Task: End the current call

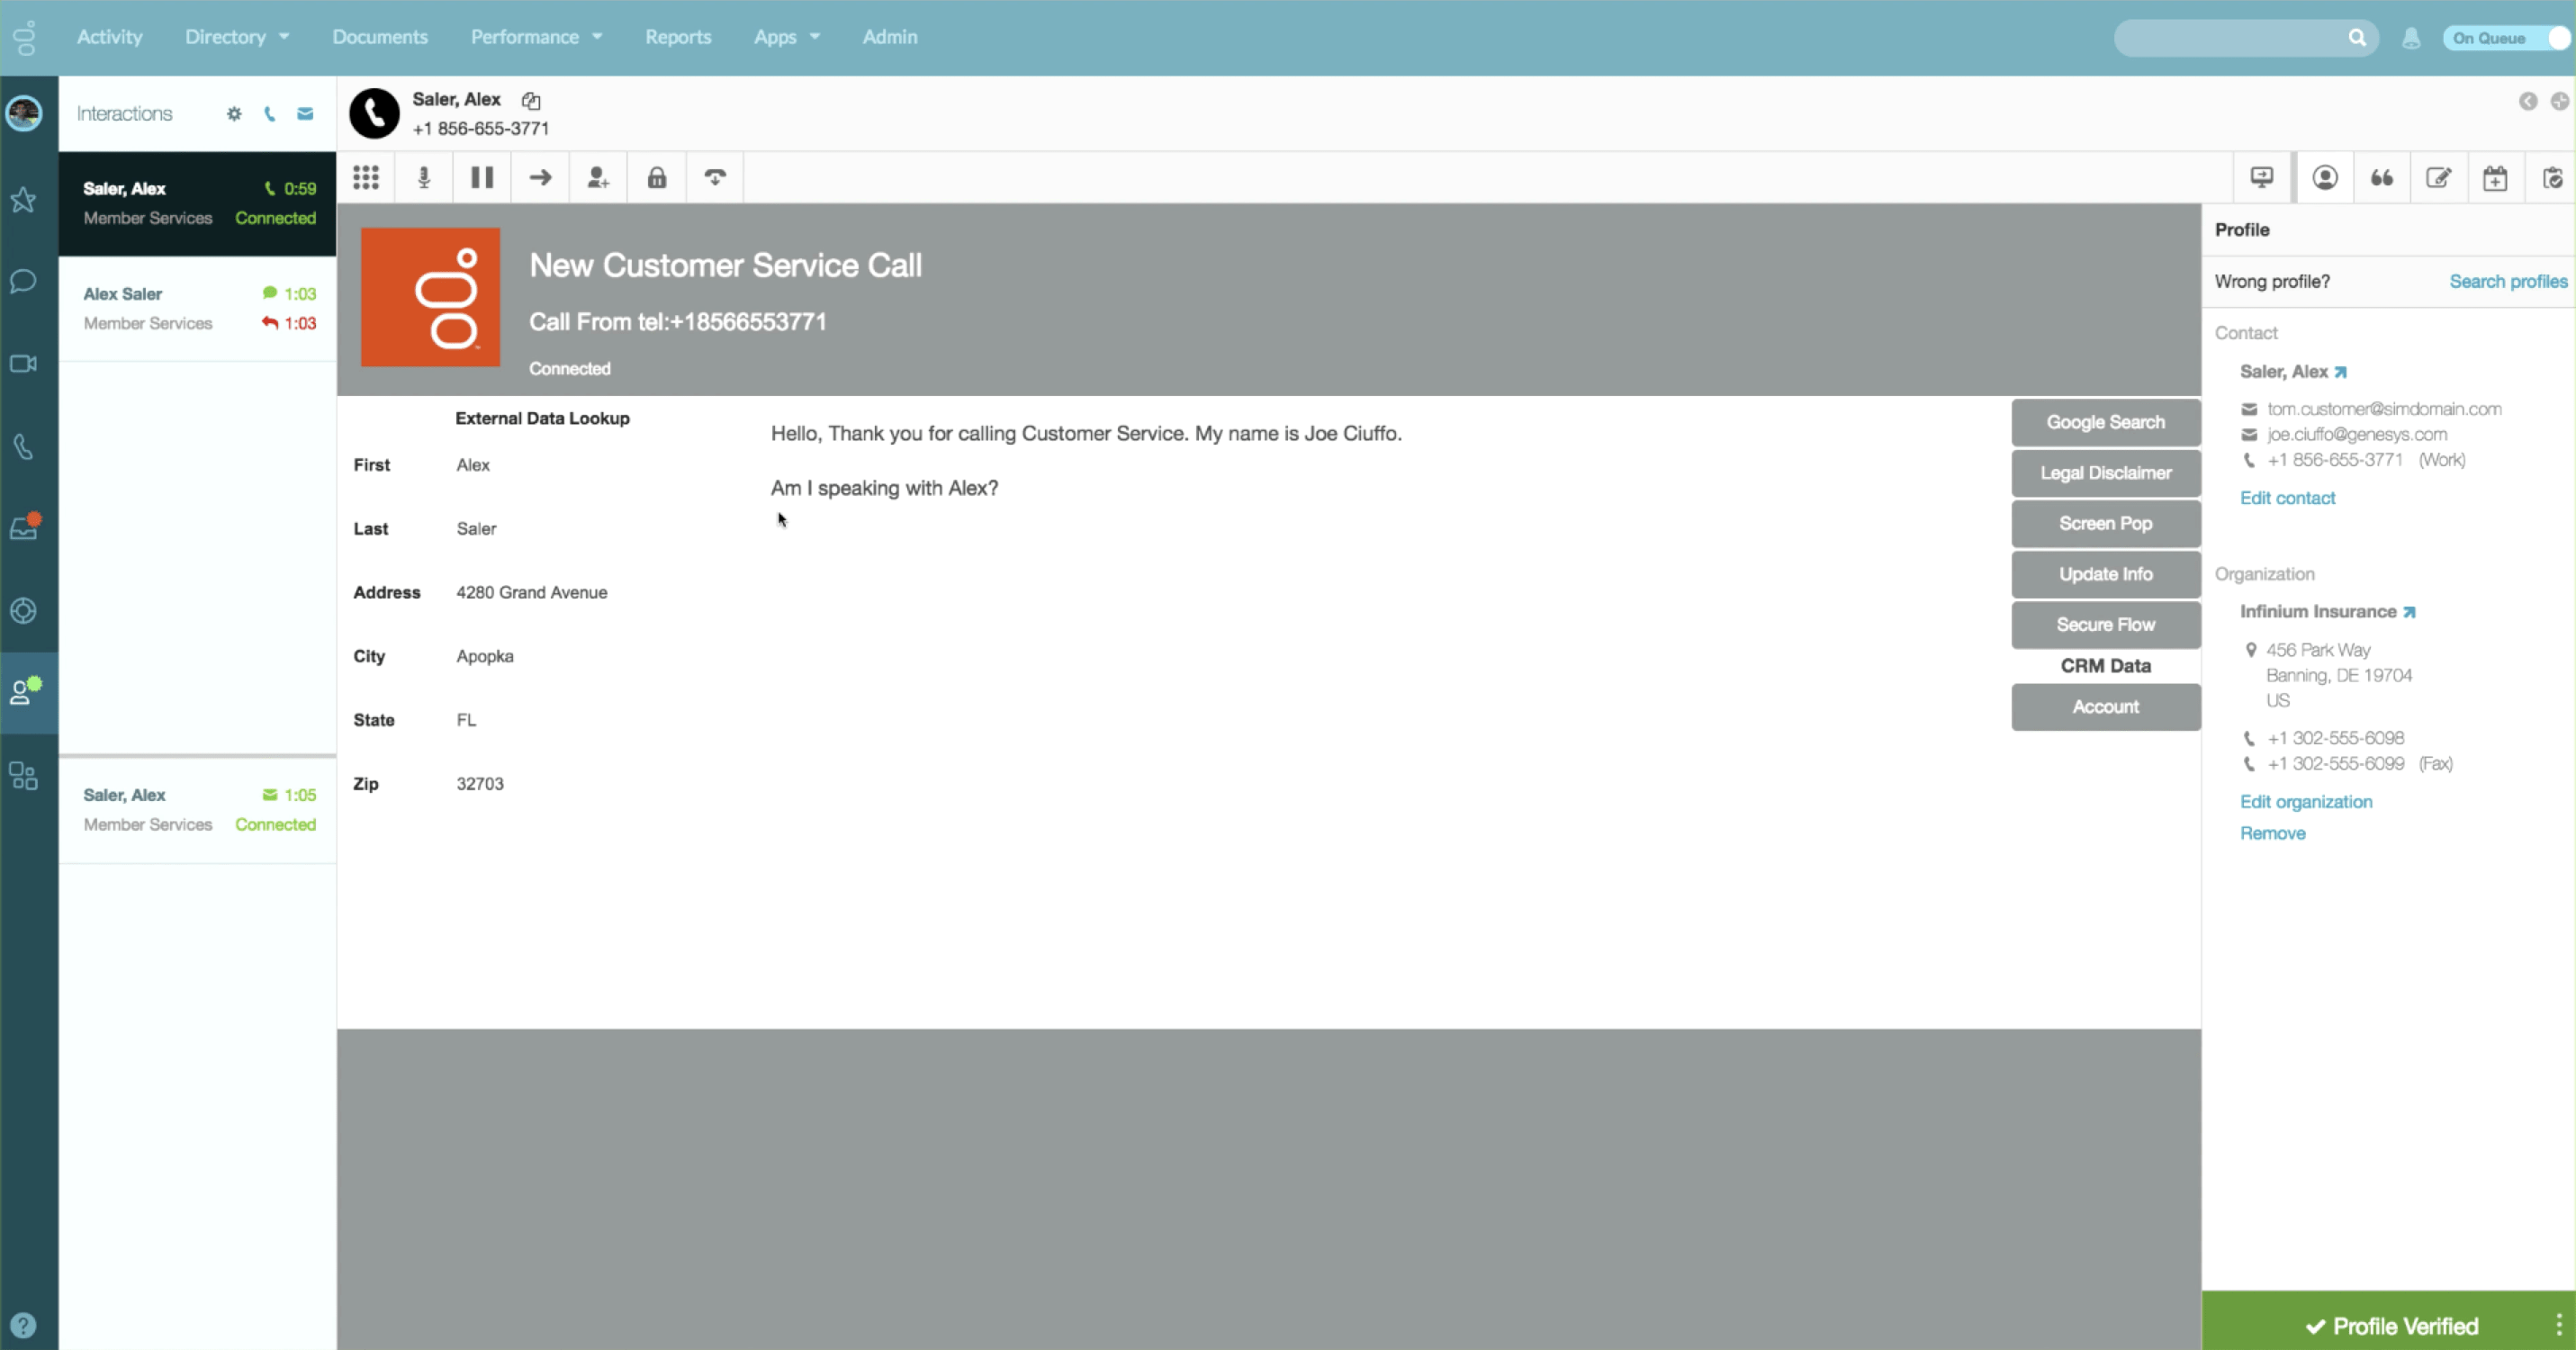Action: point(714,177)
